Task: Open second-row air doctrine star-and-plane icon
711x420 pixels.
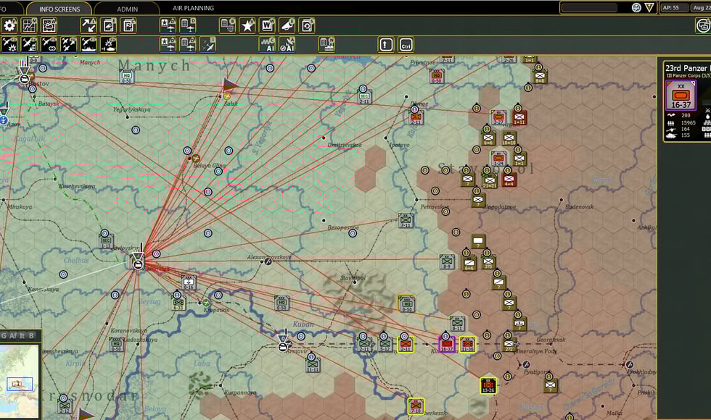Action: click(168, 45)
